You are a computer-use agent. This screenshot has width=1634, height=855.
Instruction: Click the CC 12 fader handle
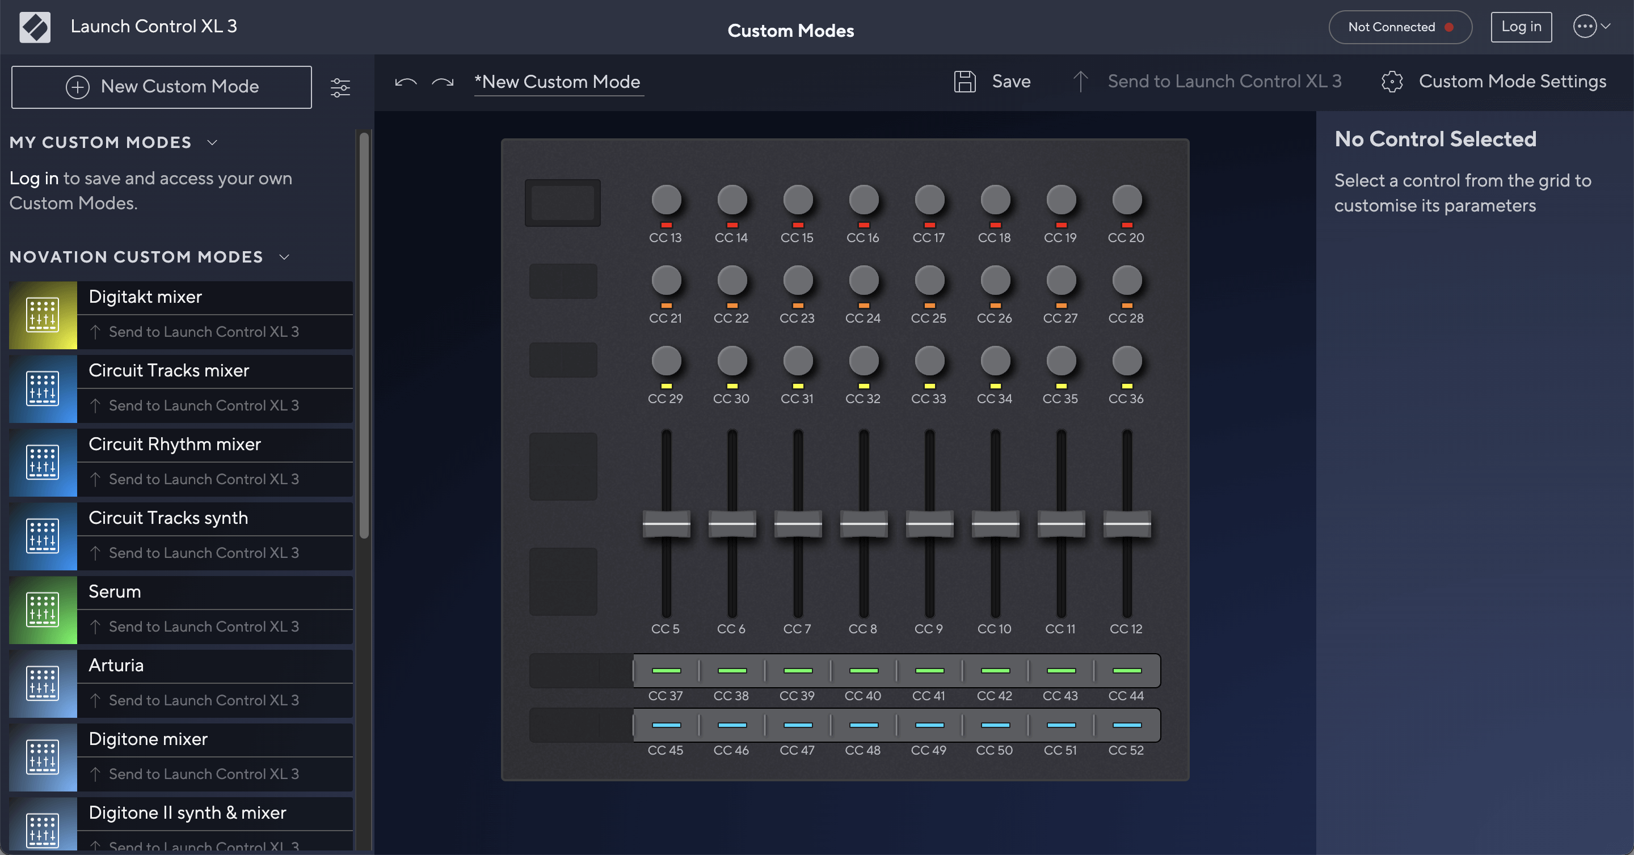click(1127, 523)
